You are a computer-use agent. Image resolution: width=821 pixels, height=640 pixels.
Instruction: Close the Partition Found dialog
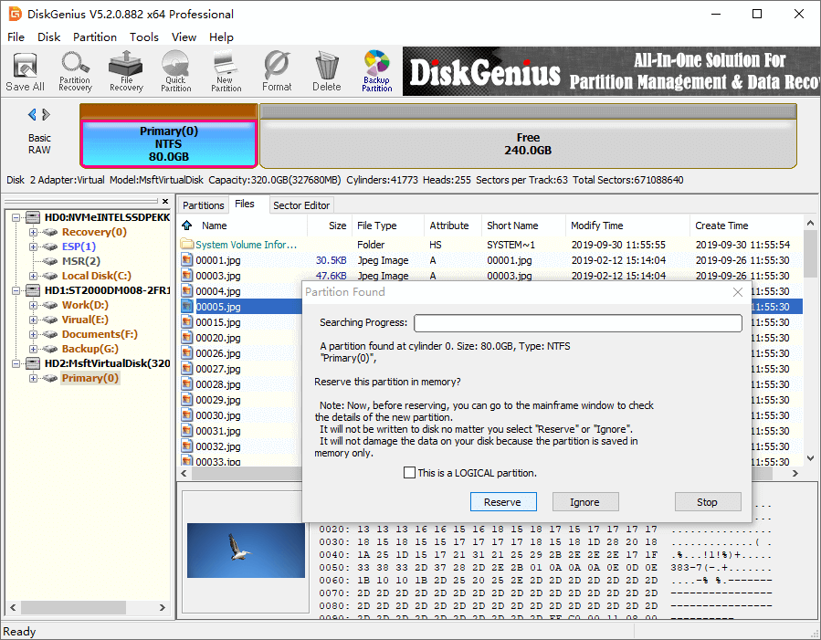(738, 292)
